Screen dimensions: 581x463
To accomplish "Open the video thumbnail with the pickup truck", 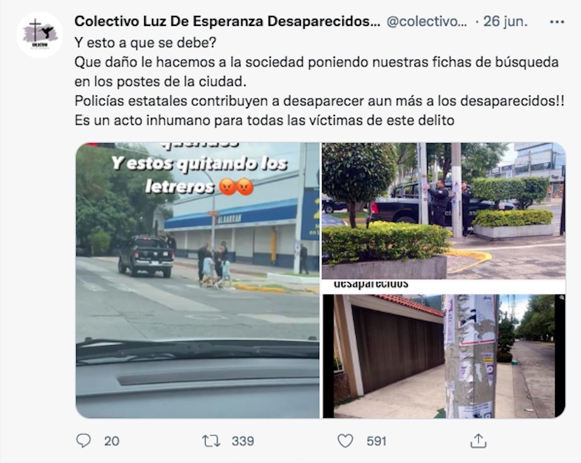I will [x=198, y=280].
